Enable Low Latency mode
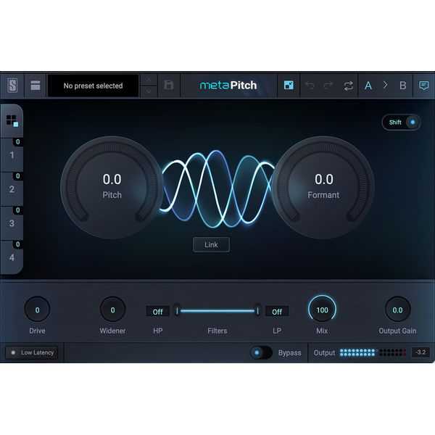435x435 pixels. 32,352
